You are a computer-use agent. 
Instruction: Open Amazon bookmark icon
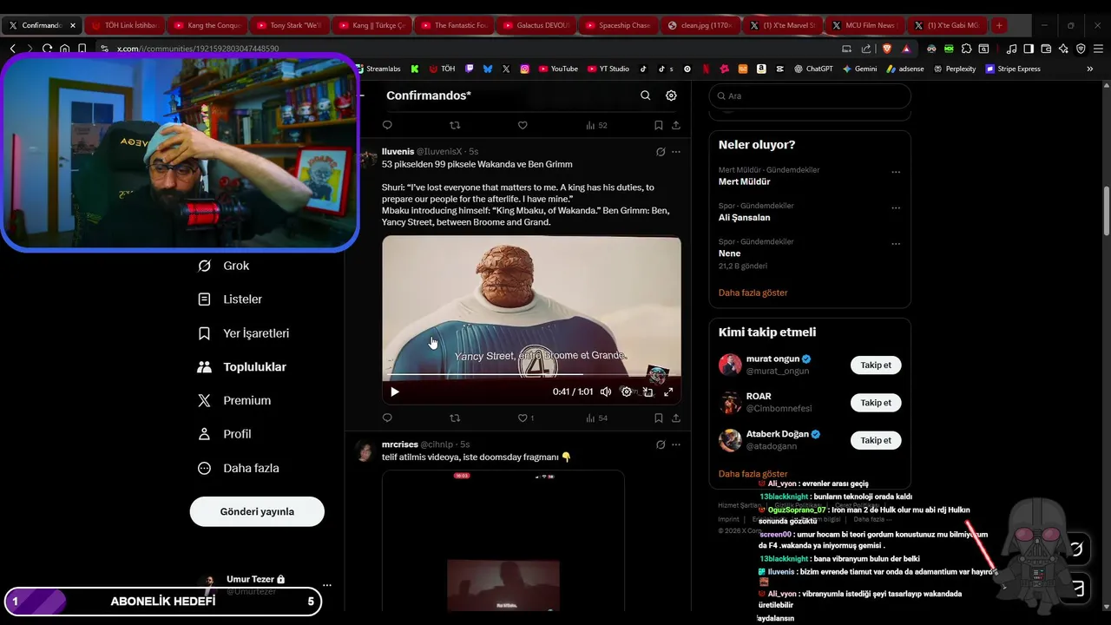pyautogui.click(x=761, y=69)
